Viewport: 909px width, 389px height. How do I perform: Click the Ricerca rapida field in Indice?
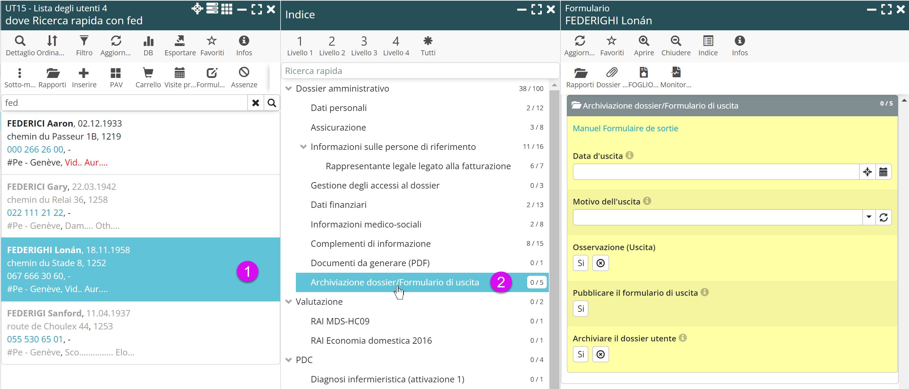click(420, 71)
